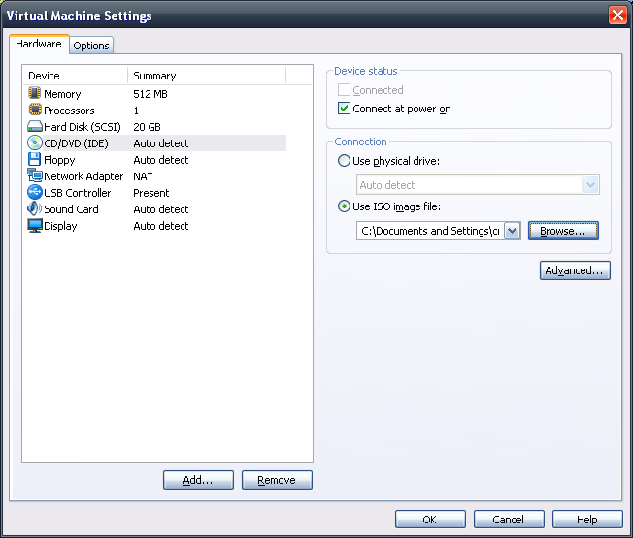The image size is (633, 538).
Task: Click Auto detect summary for Display row
Action: [x=160, y=226]
